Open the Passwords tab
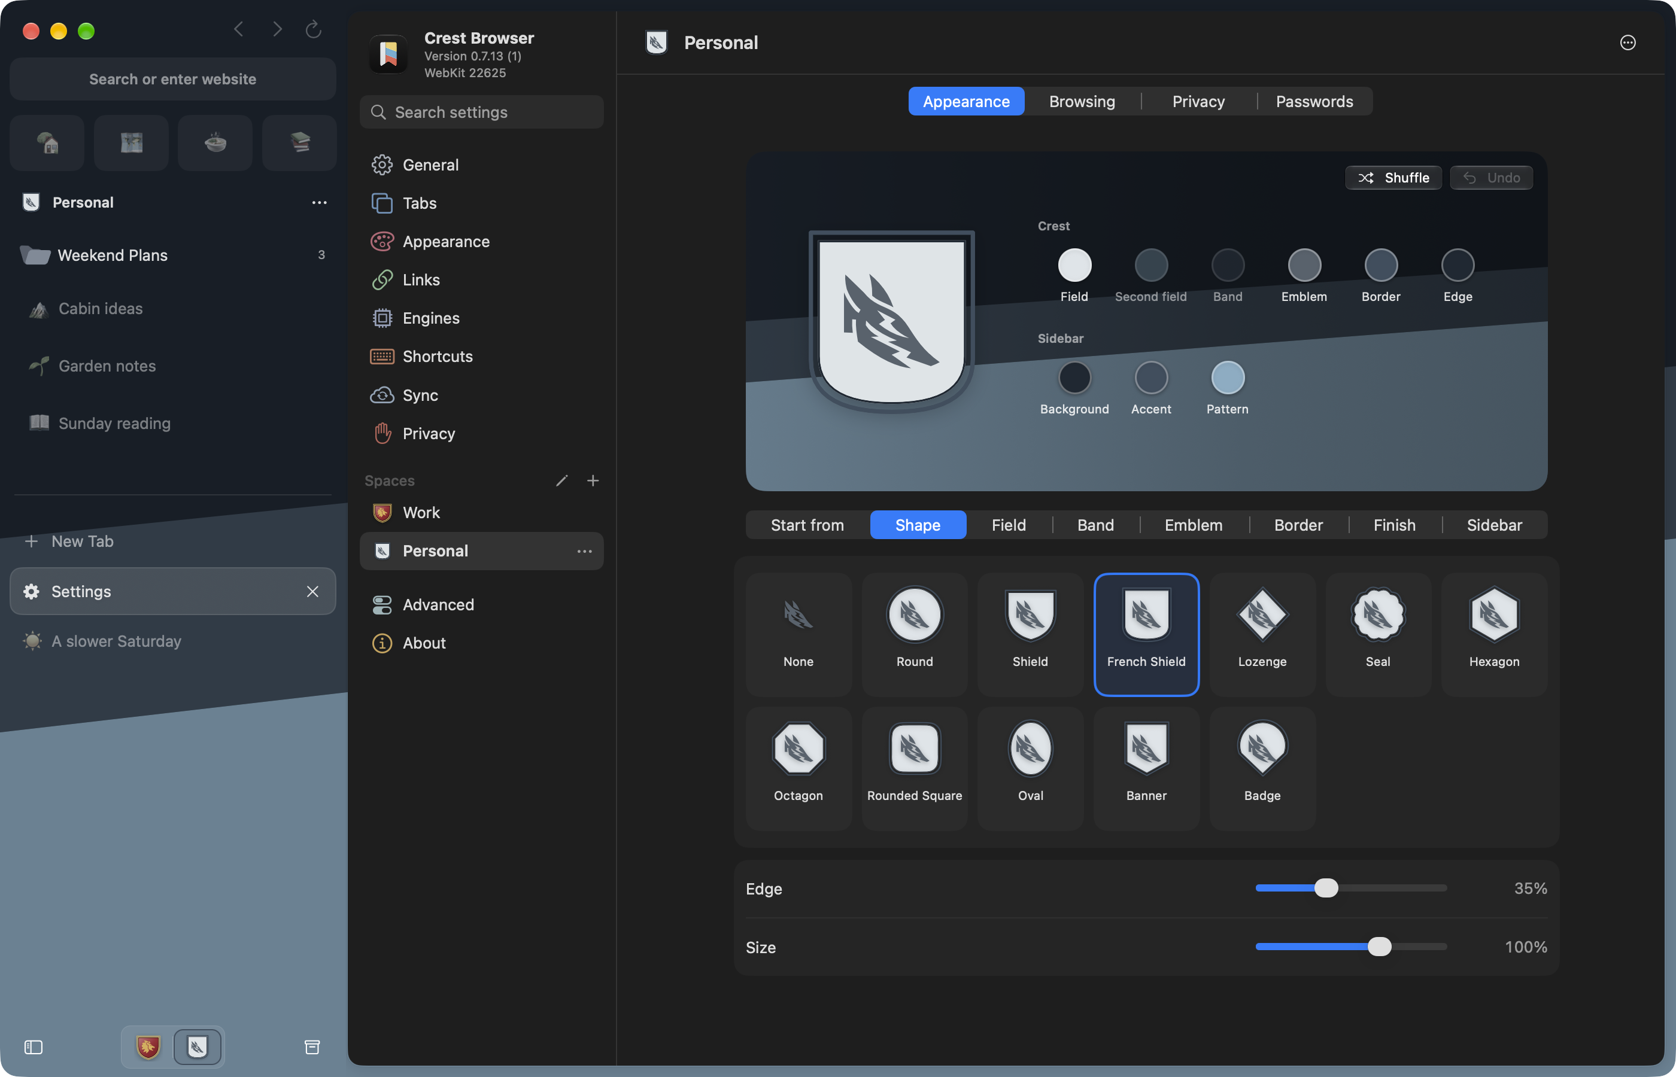 pos(1314,101)
